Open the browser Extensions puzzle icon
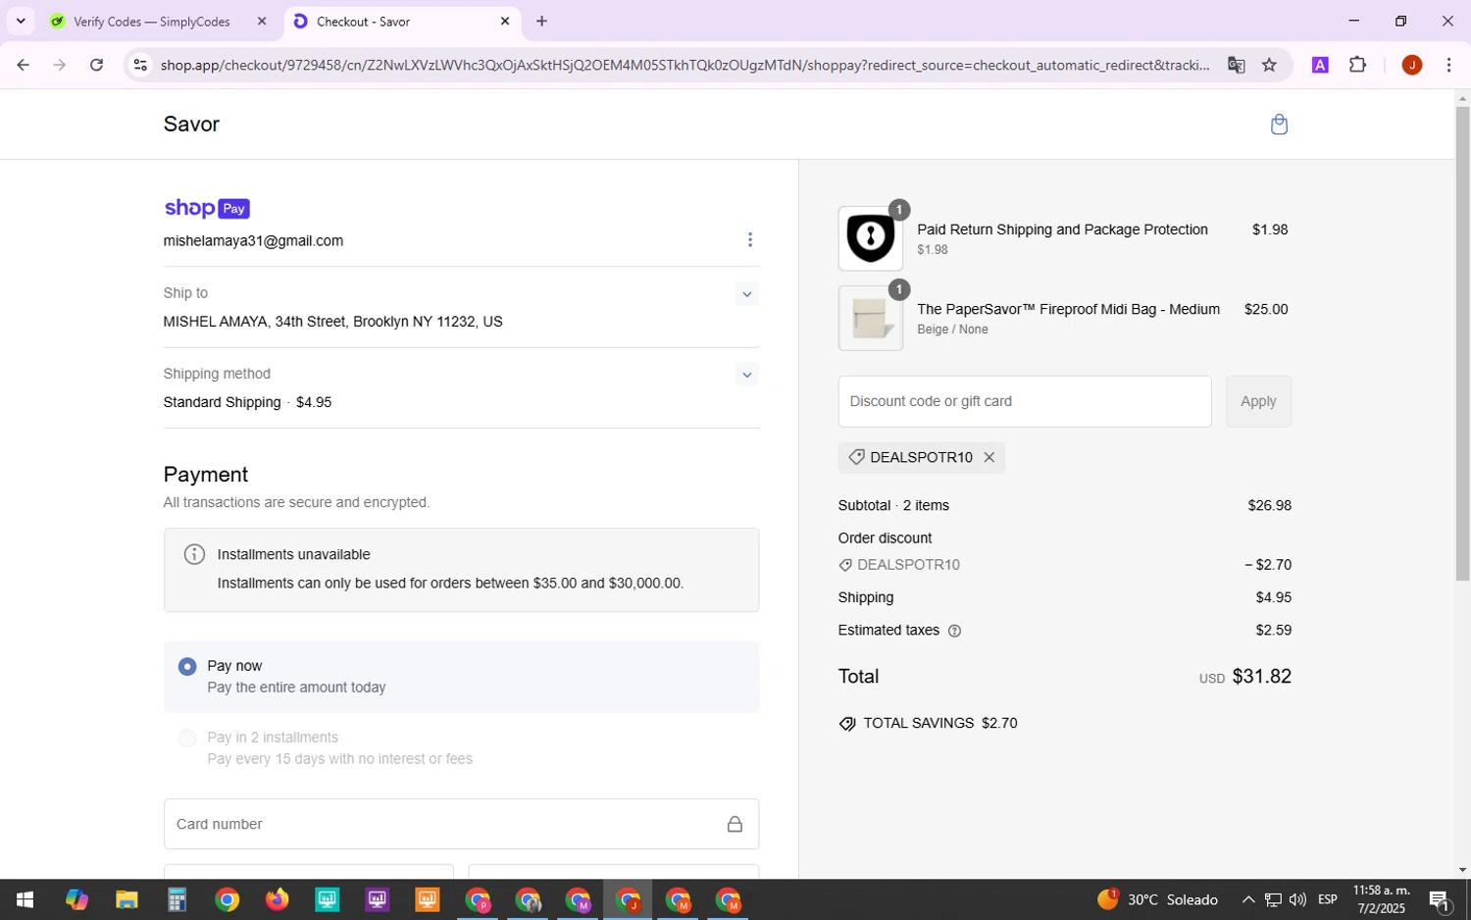This screenshot has width=1471, height=920. point(1358,65)
